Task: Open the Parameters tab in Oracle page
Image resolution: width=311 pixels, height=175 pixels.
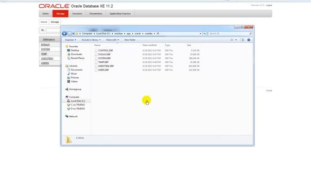Action: click(96, 14)
